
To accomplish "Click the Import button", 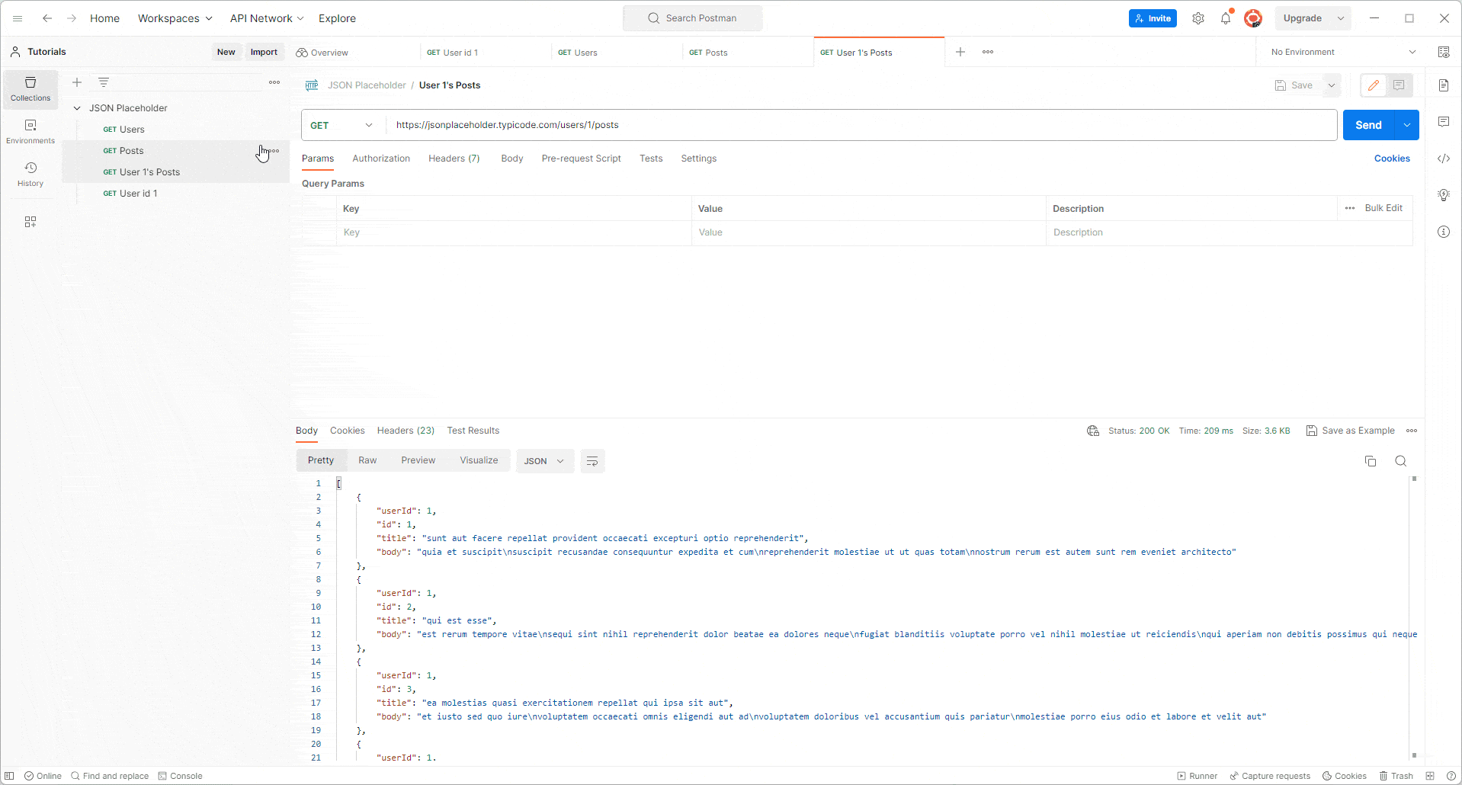I will coord(264,52).
